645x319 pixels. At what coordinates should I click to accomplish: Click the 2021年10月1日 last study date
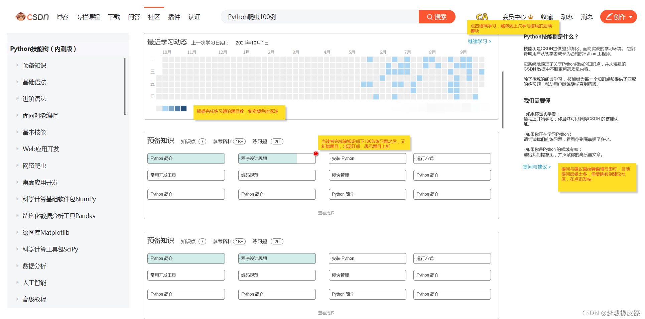(252, 43)
